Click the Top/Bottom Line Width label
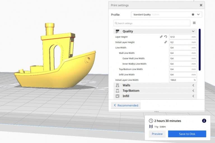Screen dimensions: 215x143 pos(131,69)
